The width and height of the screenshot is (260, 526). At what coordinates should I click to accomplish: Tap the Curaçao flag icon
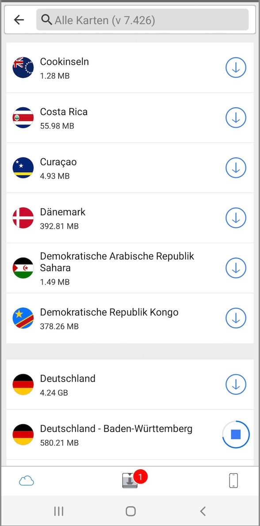[x=23, y=167]
